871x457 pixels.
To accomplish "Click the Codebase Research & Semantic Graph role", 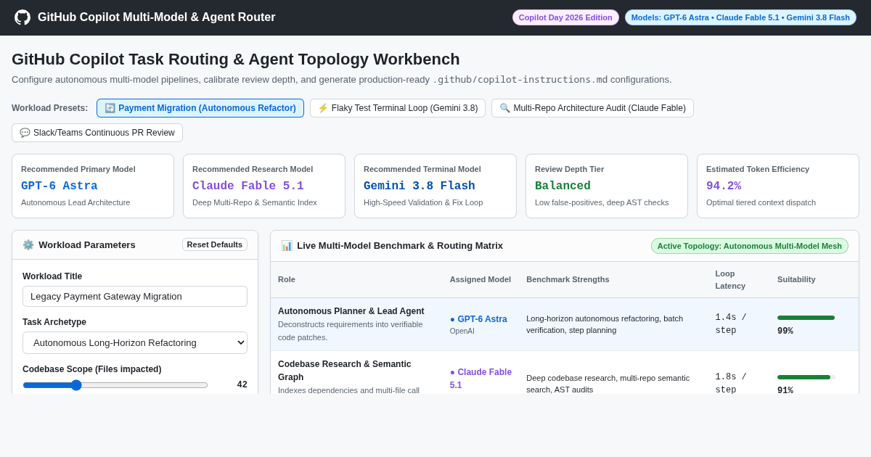I will [344, 371].
